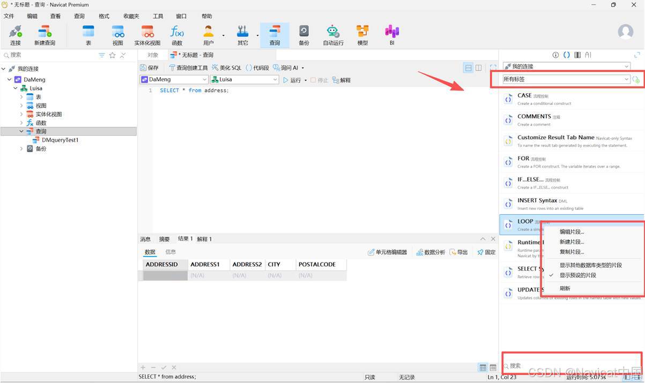The height and width of the screenshot is (383, 645).
Task: Select the code snippets parentheses icon in right panel
Action: click(566, 55)
